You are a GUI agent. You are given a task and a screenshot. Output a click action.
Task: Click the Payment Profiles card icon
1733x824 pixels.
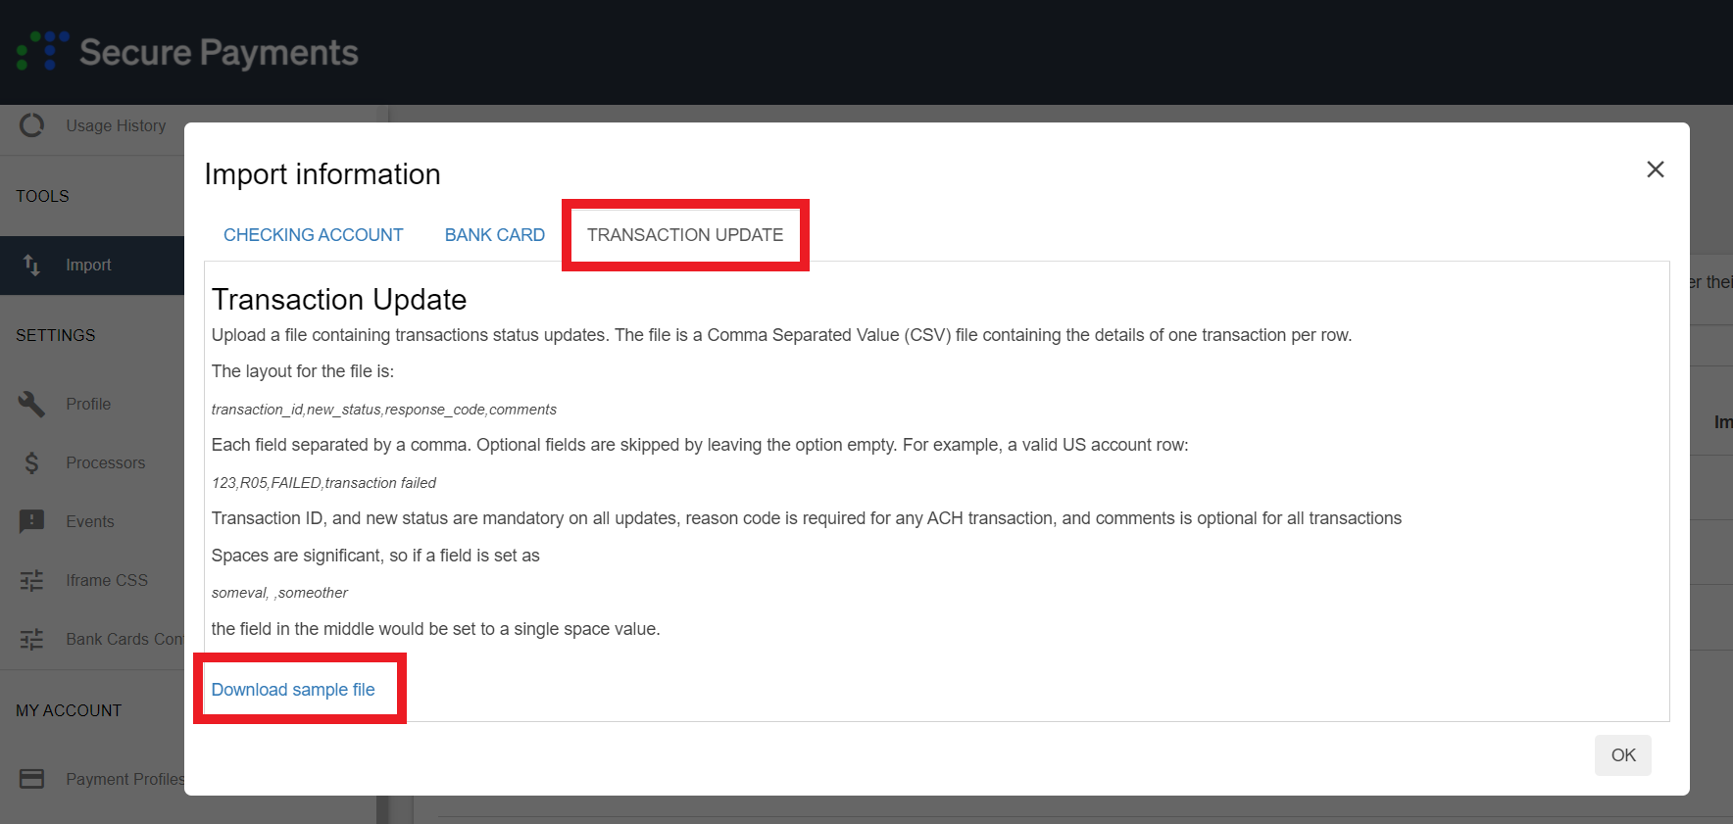(31, 779)
